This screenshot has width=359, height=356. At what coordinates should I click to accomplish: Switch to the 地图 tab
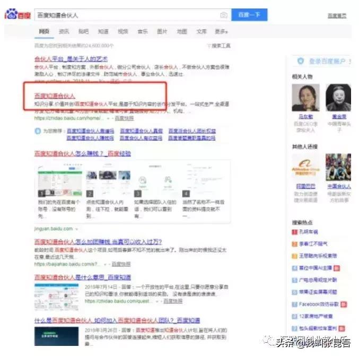[182, 31]
